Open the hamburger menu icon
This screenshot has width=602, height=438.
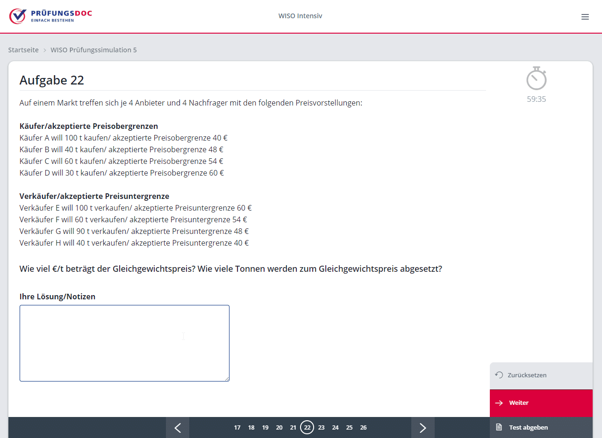click(585, 17)
